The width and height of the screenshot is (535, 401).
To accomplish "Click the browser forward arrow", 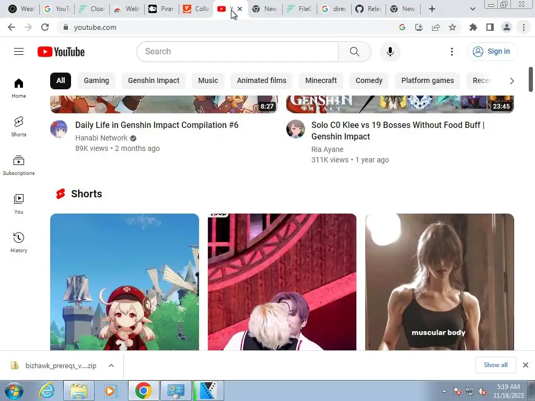I will (28, 27).
